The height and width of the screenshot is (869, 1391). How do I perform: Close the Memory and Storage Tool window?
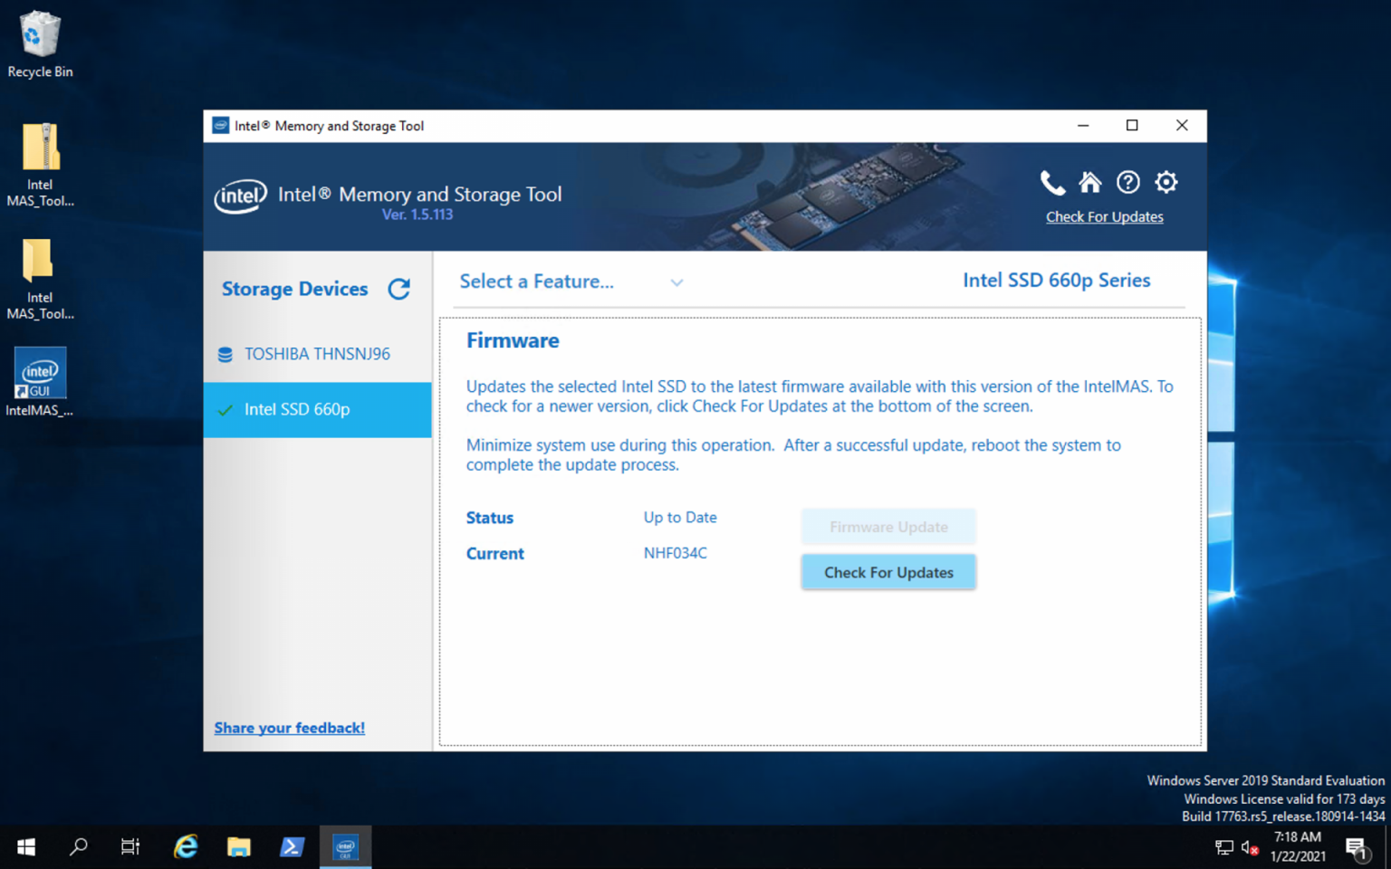click(1182, 126)
